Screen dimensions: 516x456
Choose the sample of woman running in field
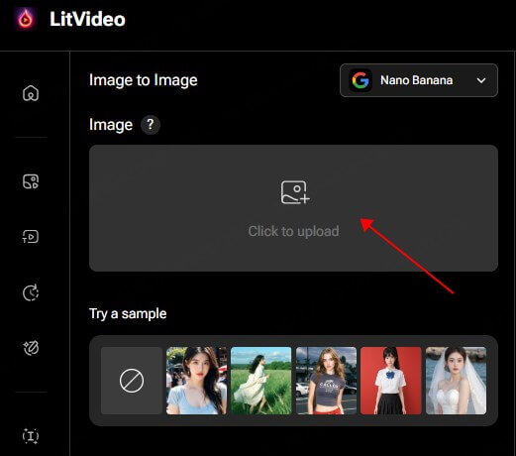tap(261, 381)
